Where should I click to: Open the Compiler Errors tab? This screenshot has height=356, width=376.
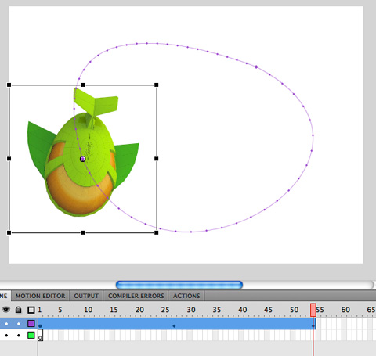(x=136, y=296)
